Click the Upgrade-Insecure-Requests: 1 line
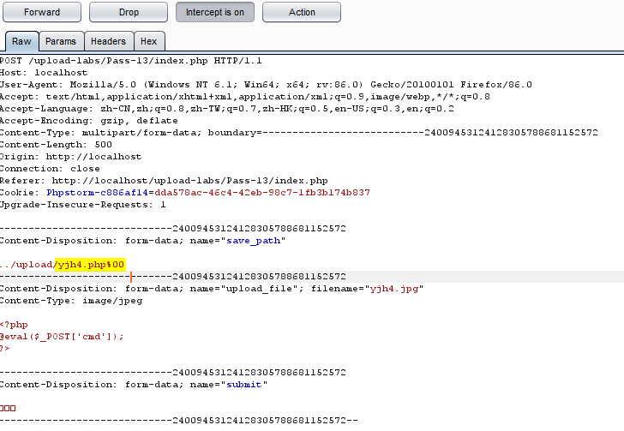The width and height of the screenshot is (624, 431). tap(83, 205)
